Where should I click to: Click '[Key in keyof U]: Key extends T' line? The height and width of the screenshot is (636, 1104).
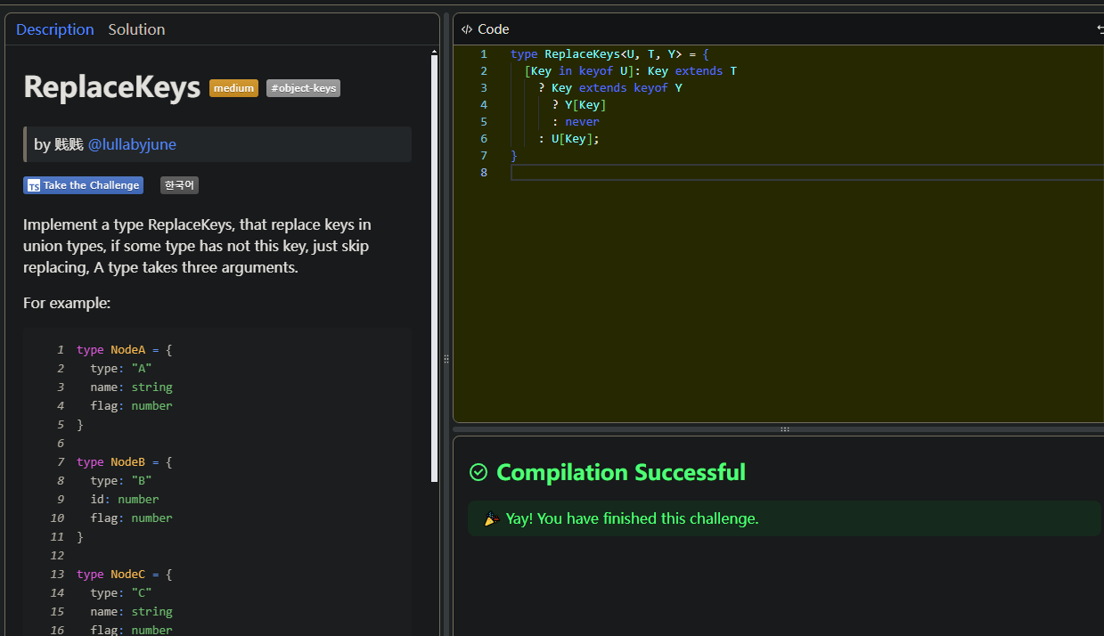(630, 71)
